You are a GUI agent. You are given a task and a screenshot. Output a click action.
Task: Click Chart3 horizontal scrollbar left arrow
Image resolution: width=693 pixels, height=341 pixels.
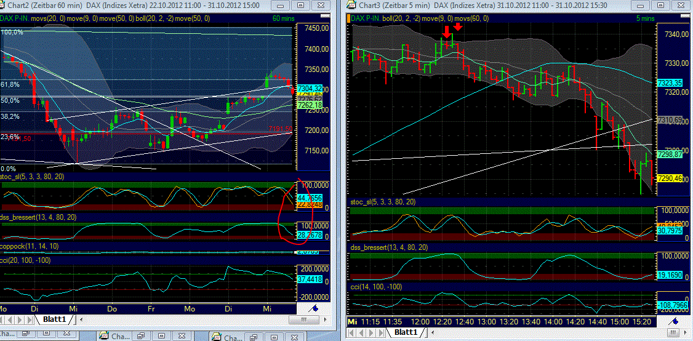pyautogui.click(x=433, y=332)
